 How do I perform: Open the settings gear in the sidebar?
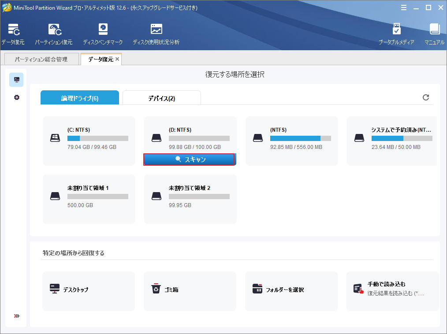click(17, 97)
